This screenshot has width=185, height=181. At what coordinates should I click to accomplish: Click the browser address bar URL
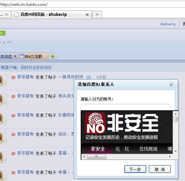(24, 5)
